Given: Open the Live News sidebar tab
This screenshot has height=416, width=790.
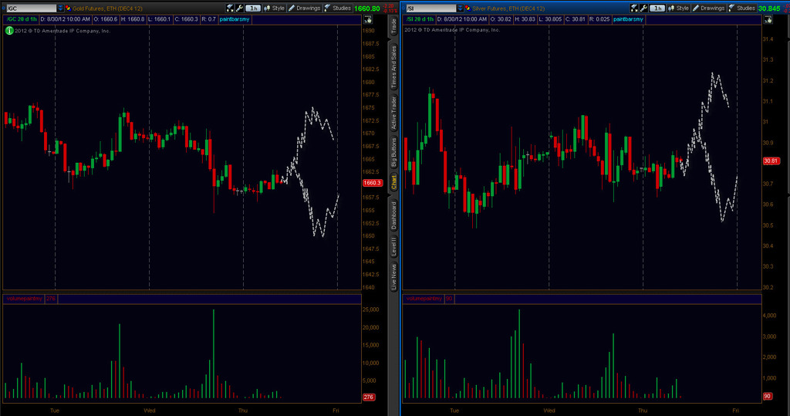Looking at the screenshot, I should click(x=393, y=277).
